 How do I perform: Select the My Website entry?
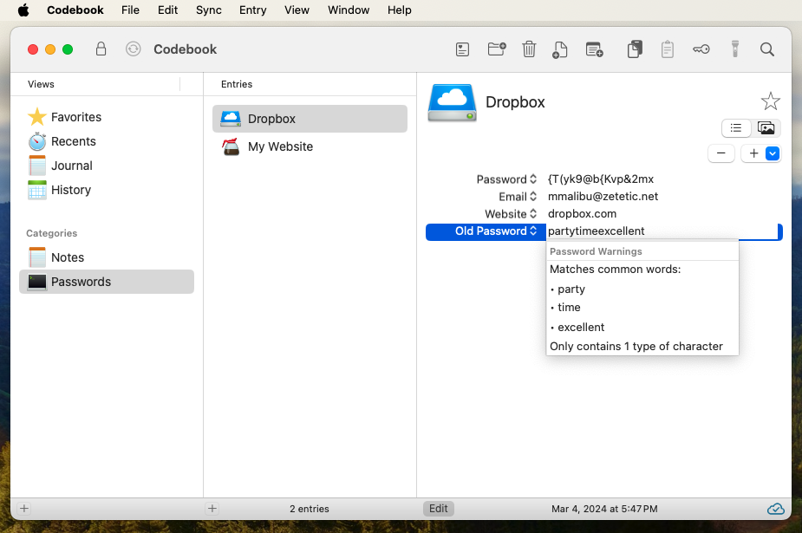tap(310, 146)
